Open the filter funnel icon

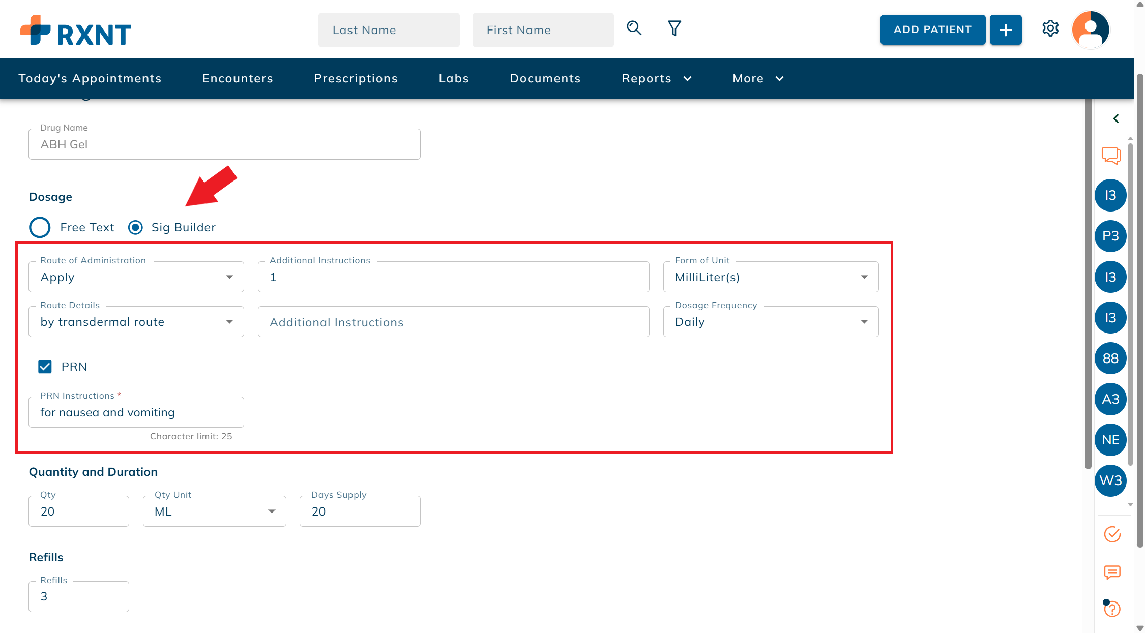point(674,28)
